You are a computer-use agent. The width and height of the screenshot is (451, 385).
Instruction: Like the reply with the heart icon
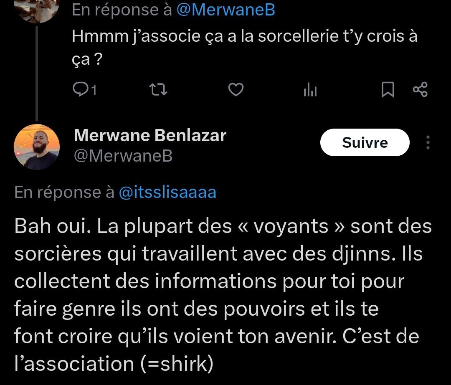[x=236, y=90]
